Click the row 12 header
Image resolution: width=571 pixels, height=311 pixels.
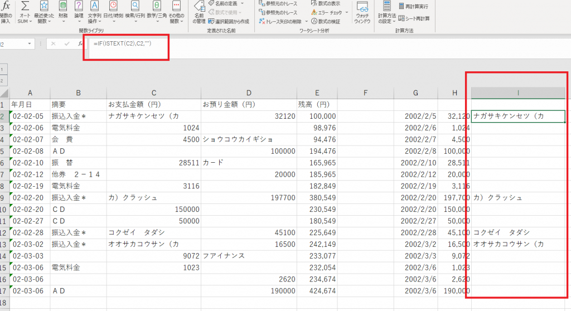(x=5, y=232)
